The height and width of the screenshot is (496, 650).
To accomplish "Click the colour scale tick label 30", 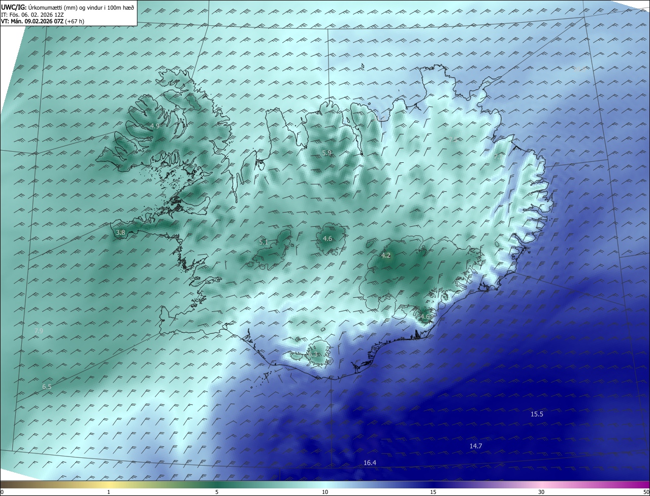I will tap(541, 492).
